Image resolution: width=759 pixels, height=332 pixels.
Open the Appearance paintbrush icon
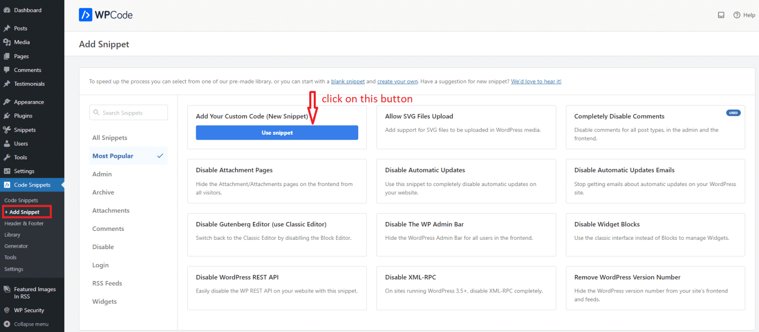7,102
